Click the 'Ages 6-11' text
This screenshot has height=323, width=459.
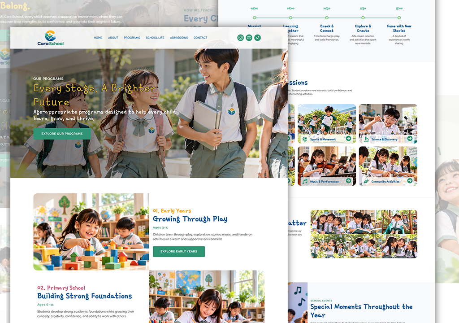click(x=45, y=305)
